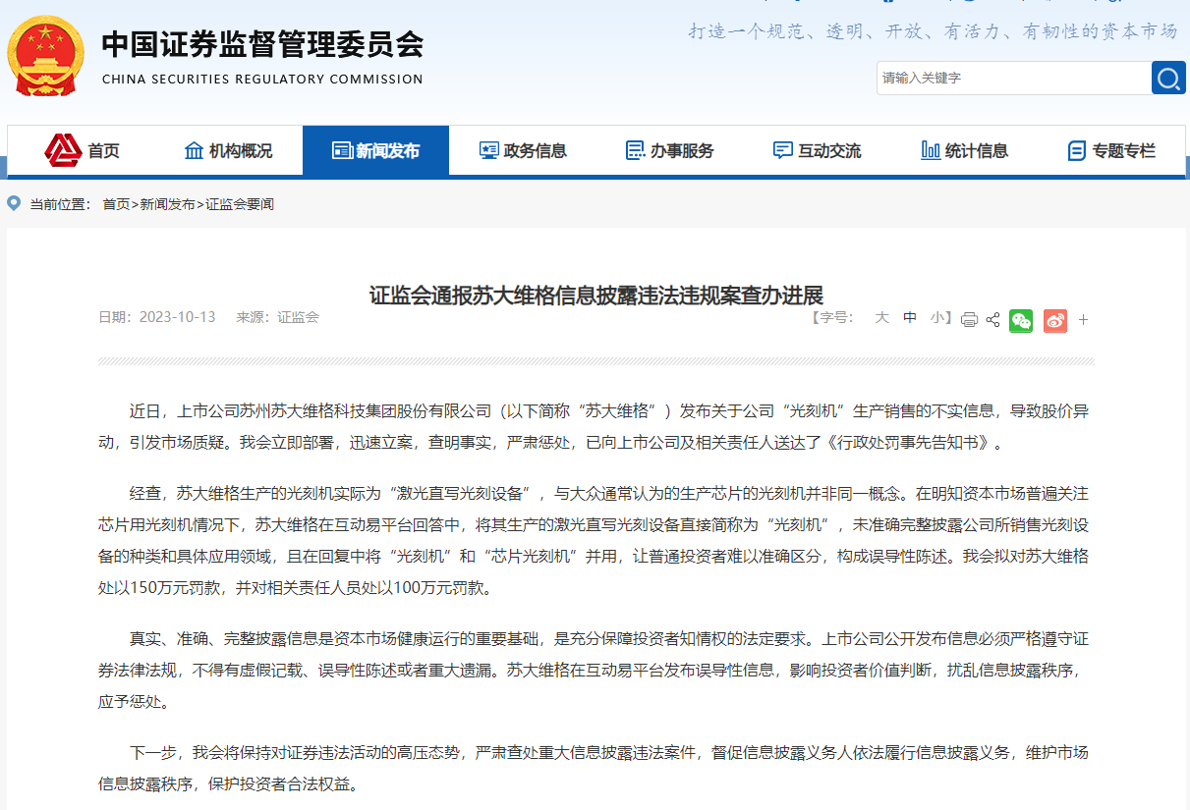1190x810 pixels.
Task: Click the location pin icon beside 当前位置
Action: click(x=14, y=204)
